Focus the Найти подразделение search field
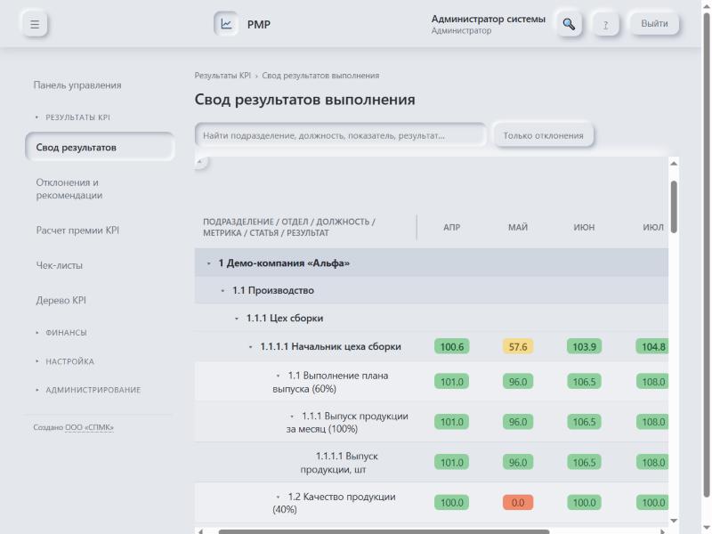The image size is (712, 534). coord(341,135)
